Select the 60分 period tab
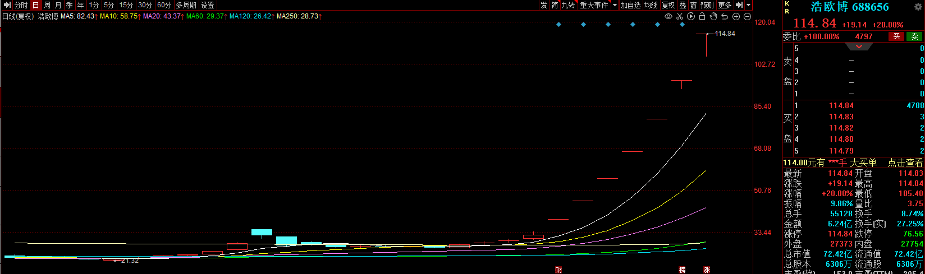 point(164,5)
